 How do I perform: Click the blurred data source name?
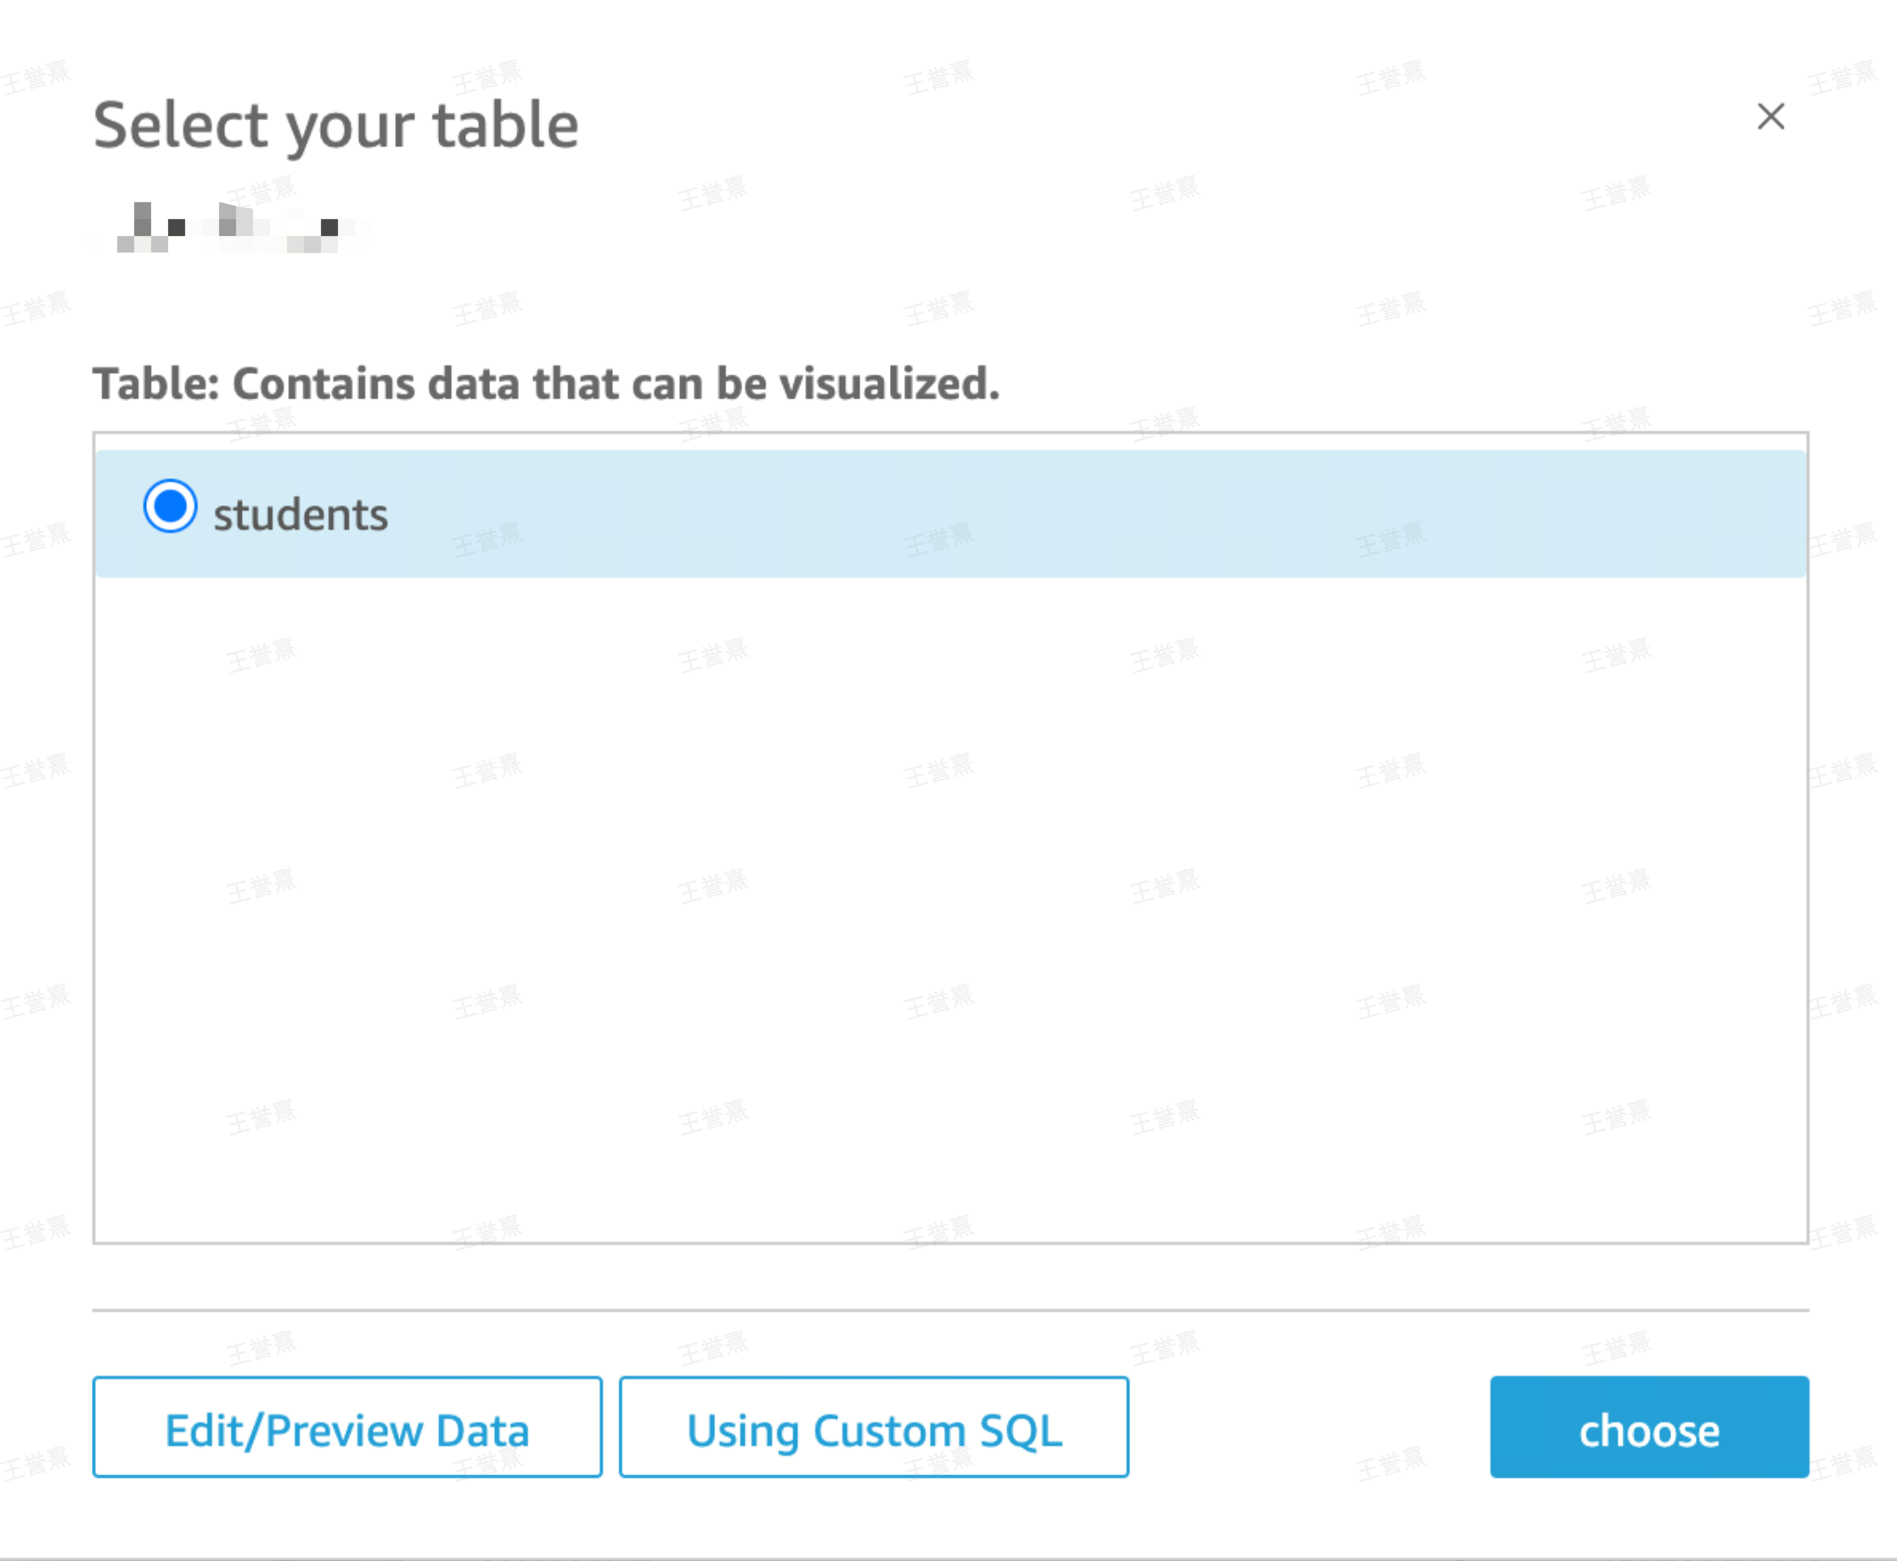229,228
